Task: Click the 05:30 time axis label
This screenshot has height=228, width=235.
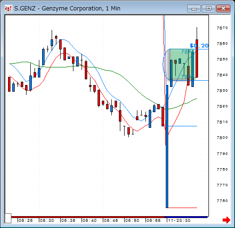Action: [x=47, y=220]
